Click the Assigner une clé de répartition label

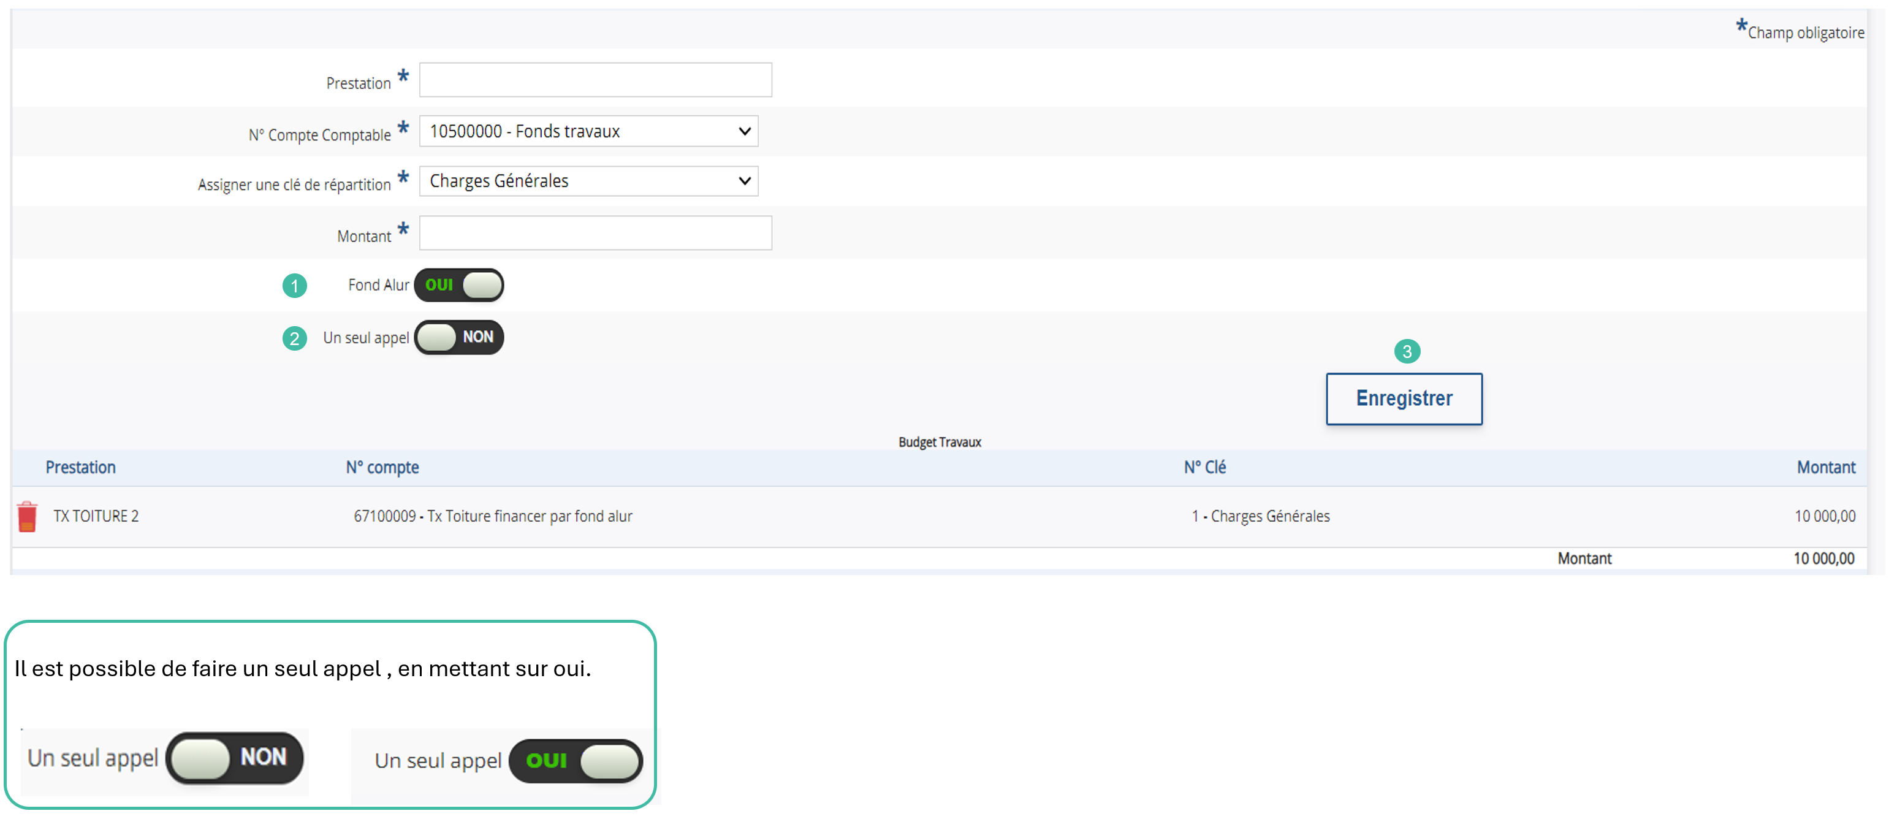294,185
